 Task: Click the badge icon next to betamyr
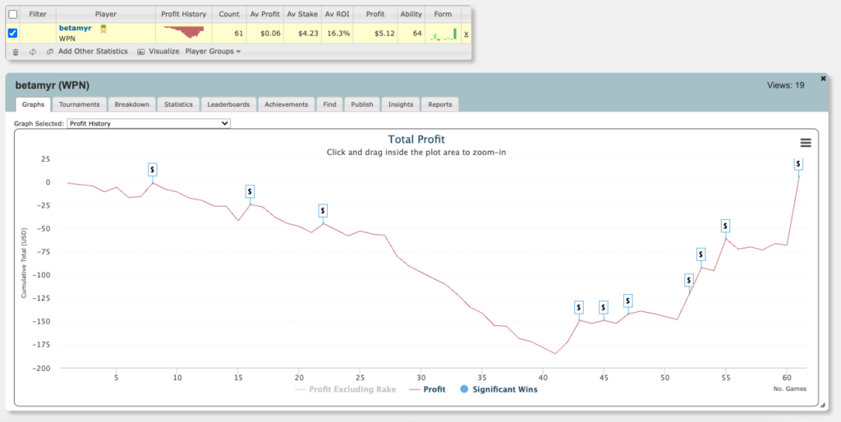[103, 29]
